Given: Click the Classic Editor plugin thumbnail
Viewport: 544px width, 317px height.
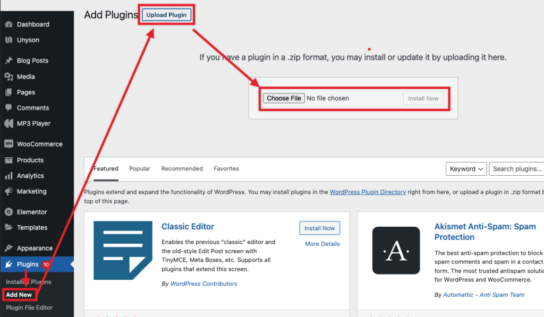Looking at the screenshot, I should click(x=123, y=251).
